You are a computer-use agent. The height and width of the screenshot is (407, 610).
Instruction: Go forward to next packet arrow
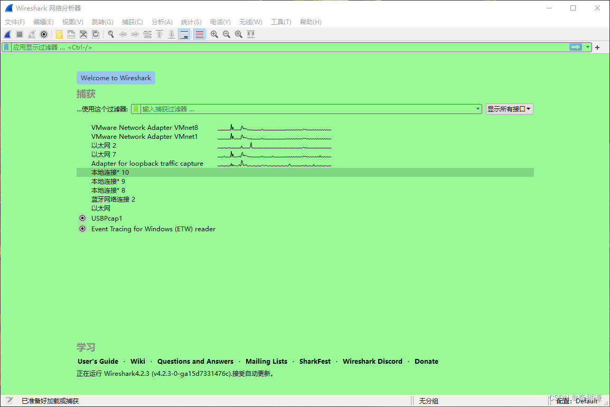[135, 34]
